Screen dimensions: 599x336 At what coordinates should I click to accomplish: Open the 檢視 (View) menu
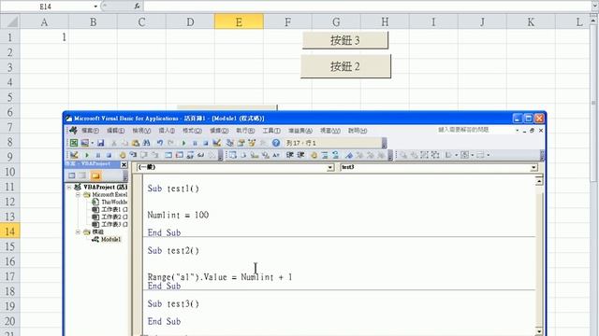click(141, 131)
